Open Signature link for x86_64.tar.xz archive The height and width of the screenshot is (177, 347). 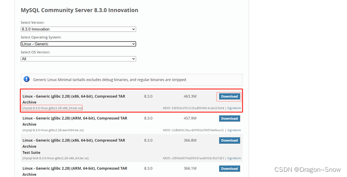tap(234, 108)
